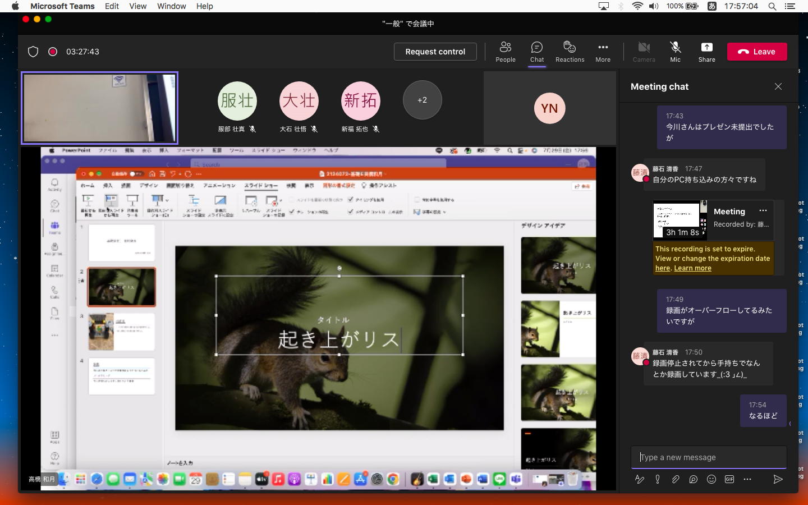Screen dimensions: 808x505
Task: Unmute the Mic
Action: pos(675,52)
